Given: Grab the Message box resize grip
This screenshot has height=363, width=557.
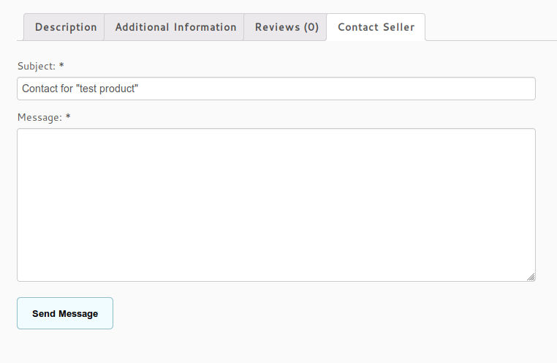Looking at the screenshot, I should (x=531, y=277).
